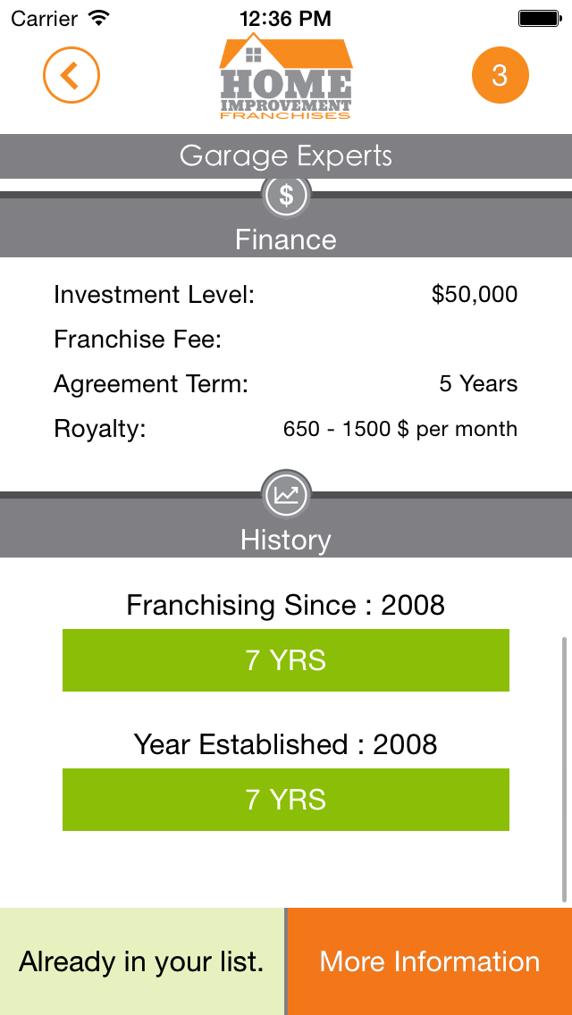The width and height of the screenshot is (572, 1015).
Task: Click the Franchising Since 7 YRS bar
Action: point(286,660)
